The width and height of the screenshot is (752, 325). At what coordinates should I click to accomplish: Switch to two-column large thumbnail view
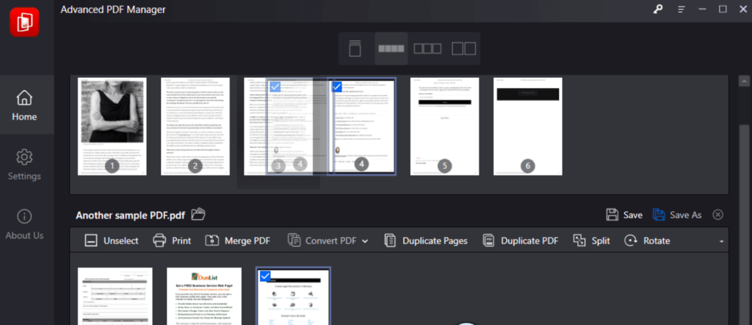click(x=464, y=48)
